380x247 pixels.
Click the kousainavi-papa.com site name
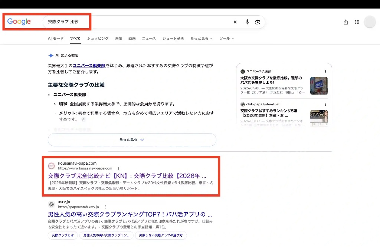click(77, 163)
